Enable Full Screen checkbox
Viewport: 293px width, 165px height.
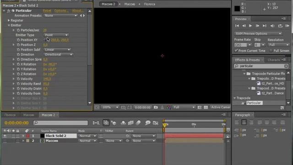point(271,51)
